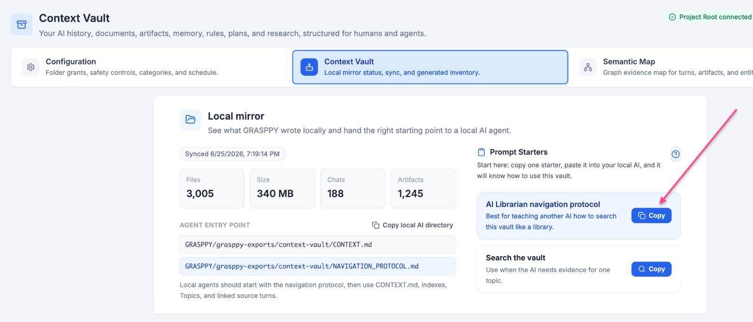Screen dimensions: 753x322
Task: Select the CONTEXT.md path field
Action: point(318,245)
